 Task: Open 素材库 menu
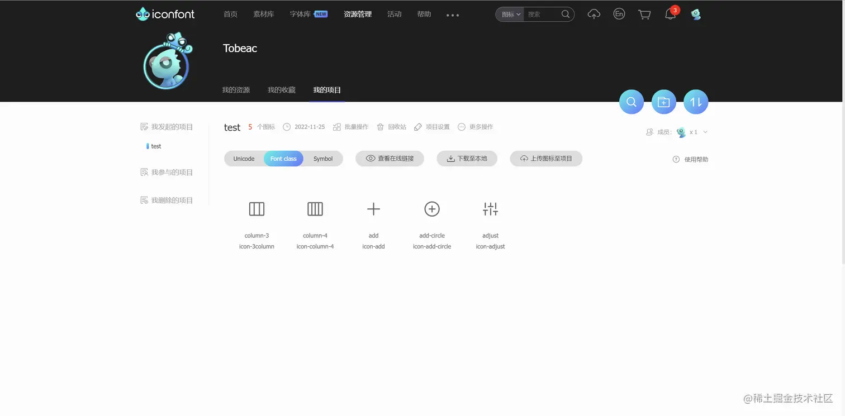(x=264, y=15)
